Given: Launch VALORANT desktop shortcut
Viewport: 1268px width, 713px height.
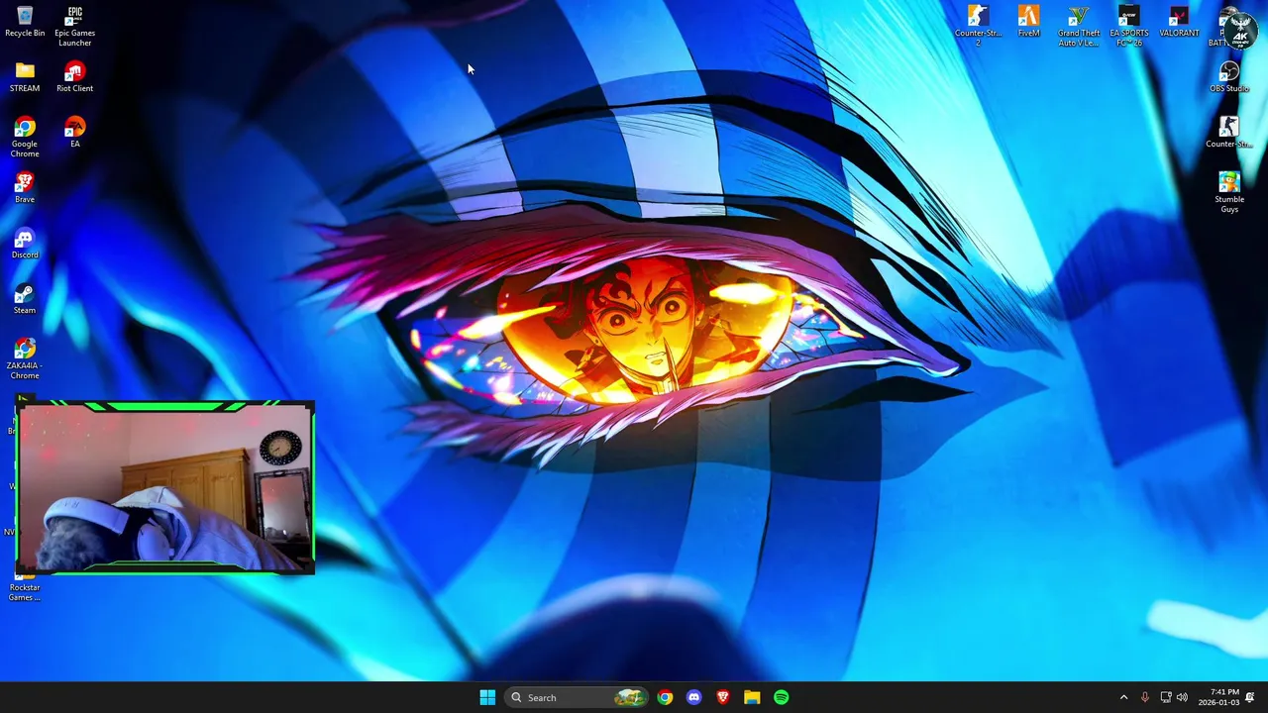Looking at the screenshot, I should (1178, 21).
